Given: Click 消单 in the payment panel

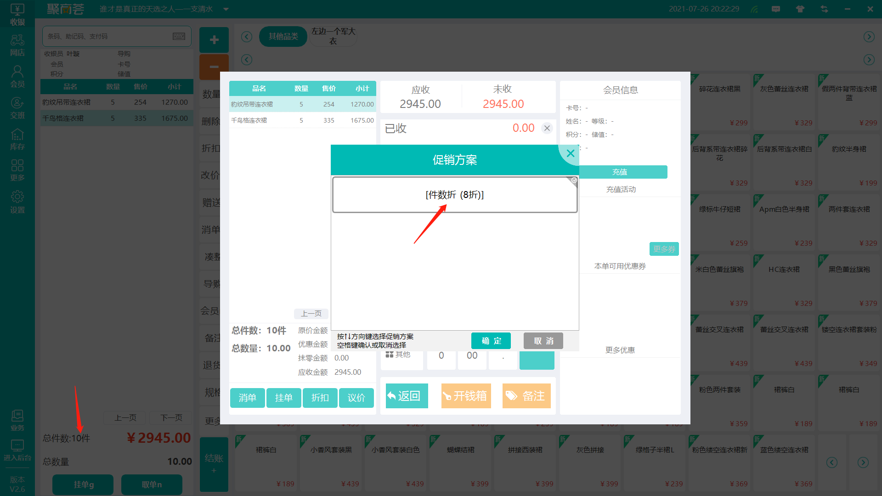Looking at the screenshot, I should (x=247, y=398).
